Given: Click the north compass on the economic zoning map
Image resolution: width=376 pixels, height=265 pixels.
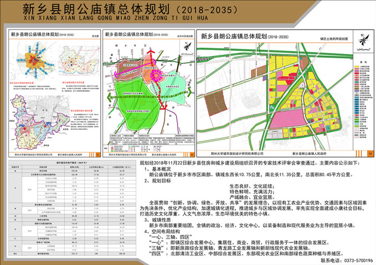Looking at the screenshot, I should point(187,46).
